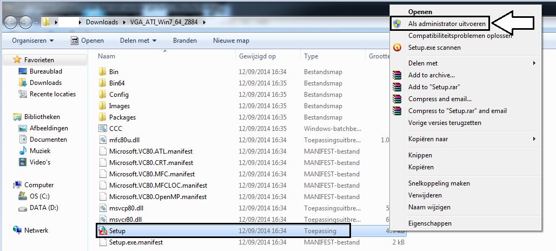Click the Packages folder icon
Screen dimensions: 556x251
[x=102, y=117]
